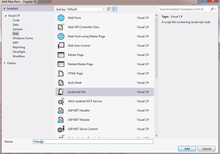Select the Data category
Screen dimensions: 220x154
[x=16, y=25]
